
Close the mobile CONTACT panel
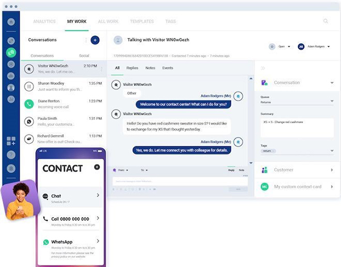(97, 167)
